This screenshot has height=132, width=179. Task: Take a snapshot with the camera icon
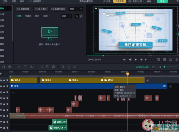pos(170,59)
